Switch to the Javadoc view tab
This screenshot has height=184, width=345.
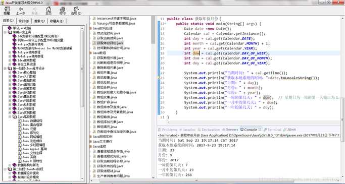click(187, 130)
